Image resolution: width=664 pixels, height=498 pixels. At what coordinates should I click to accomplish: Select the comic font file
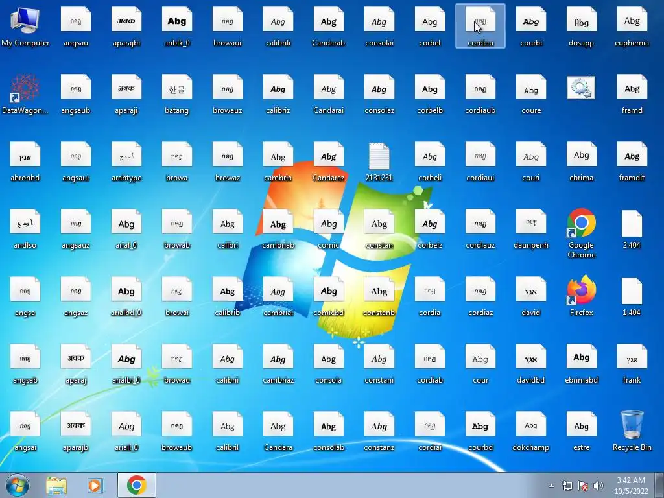click(x=329, y=229)
